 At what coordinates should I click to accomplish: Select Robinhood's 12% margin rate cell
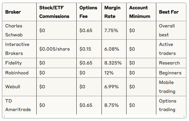(x=114, y=73)
